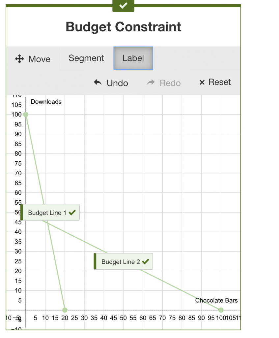Select the endpoint at Downloads value 100
This screenshot has width=279, height=338.
pos(26,115)
